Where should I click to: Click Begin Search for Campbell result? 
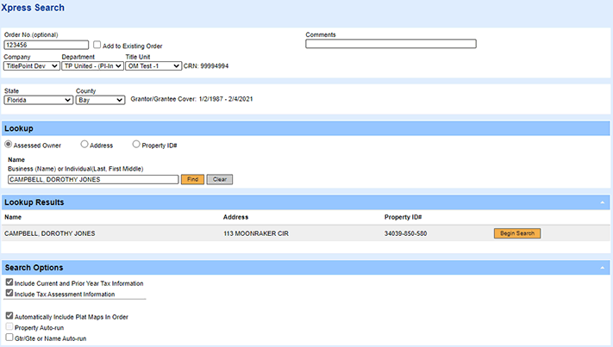pos(517,233)
